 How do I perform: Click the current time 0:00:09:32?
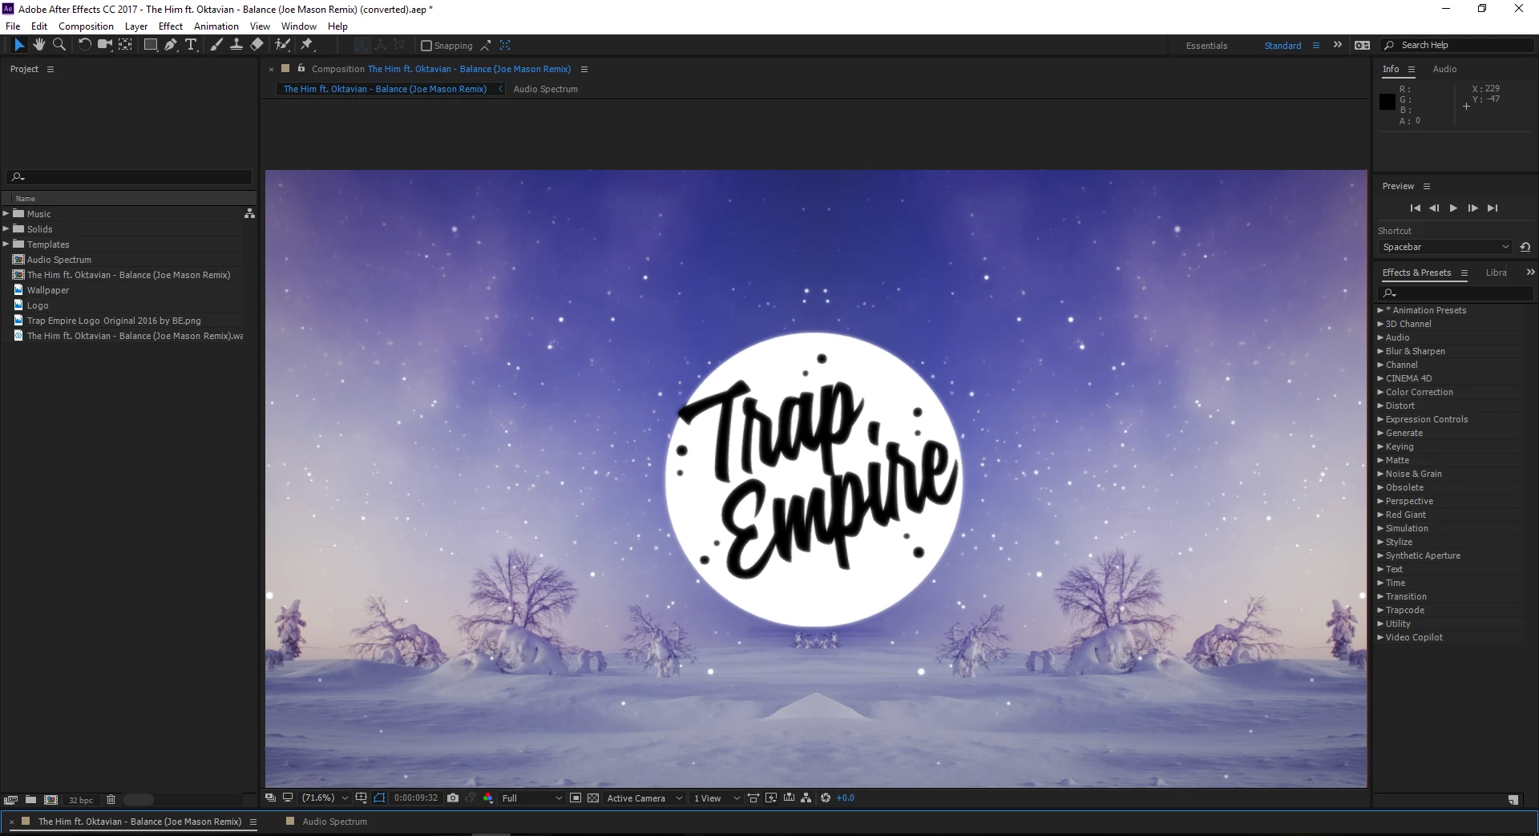pos(416,798)
